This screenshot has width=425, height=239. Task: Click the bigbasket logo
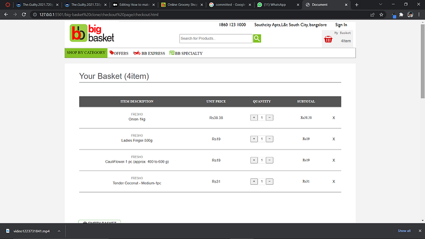[x=92, y=33]
